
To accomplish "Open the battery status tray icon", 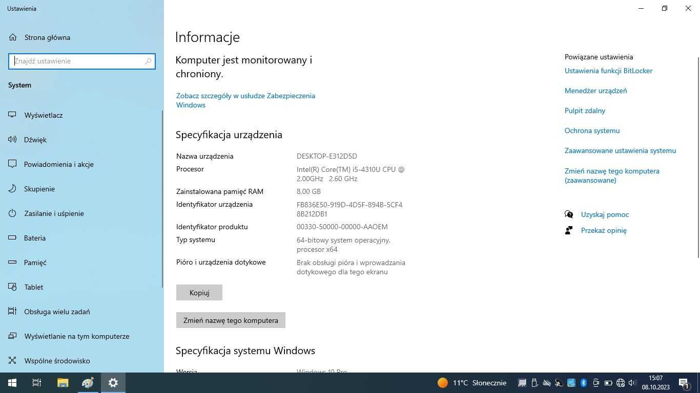I will [x=608, y=383].
